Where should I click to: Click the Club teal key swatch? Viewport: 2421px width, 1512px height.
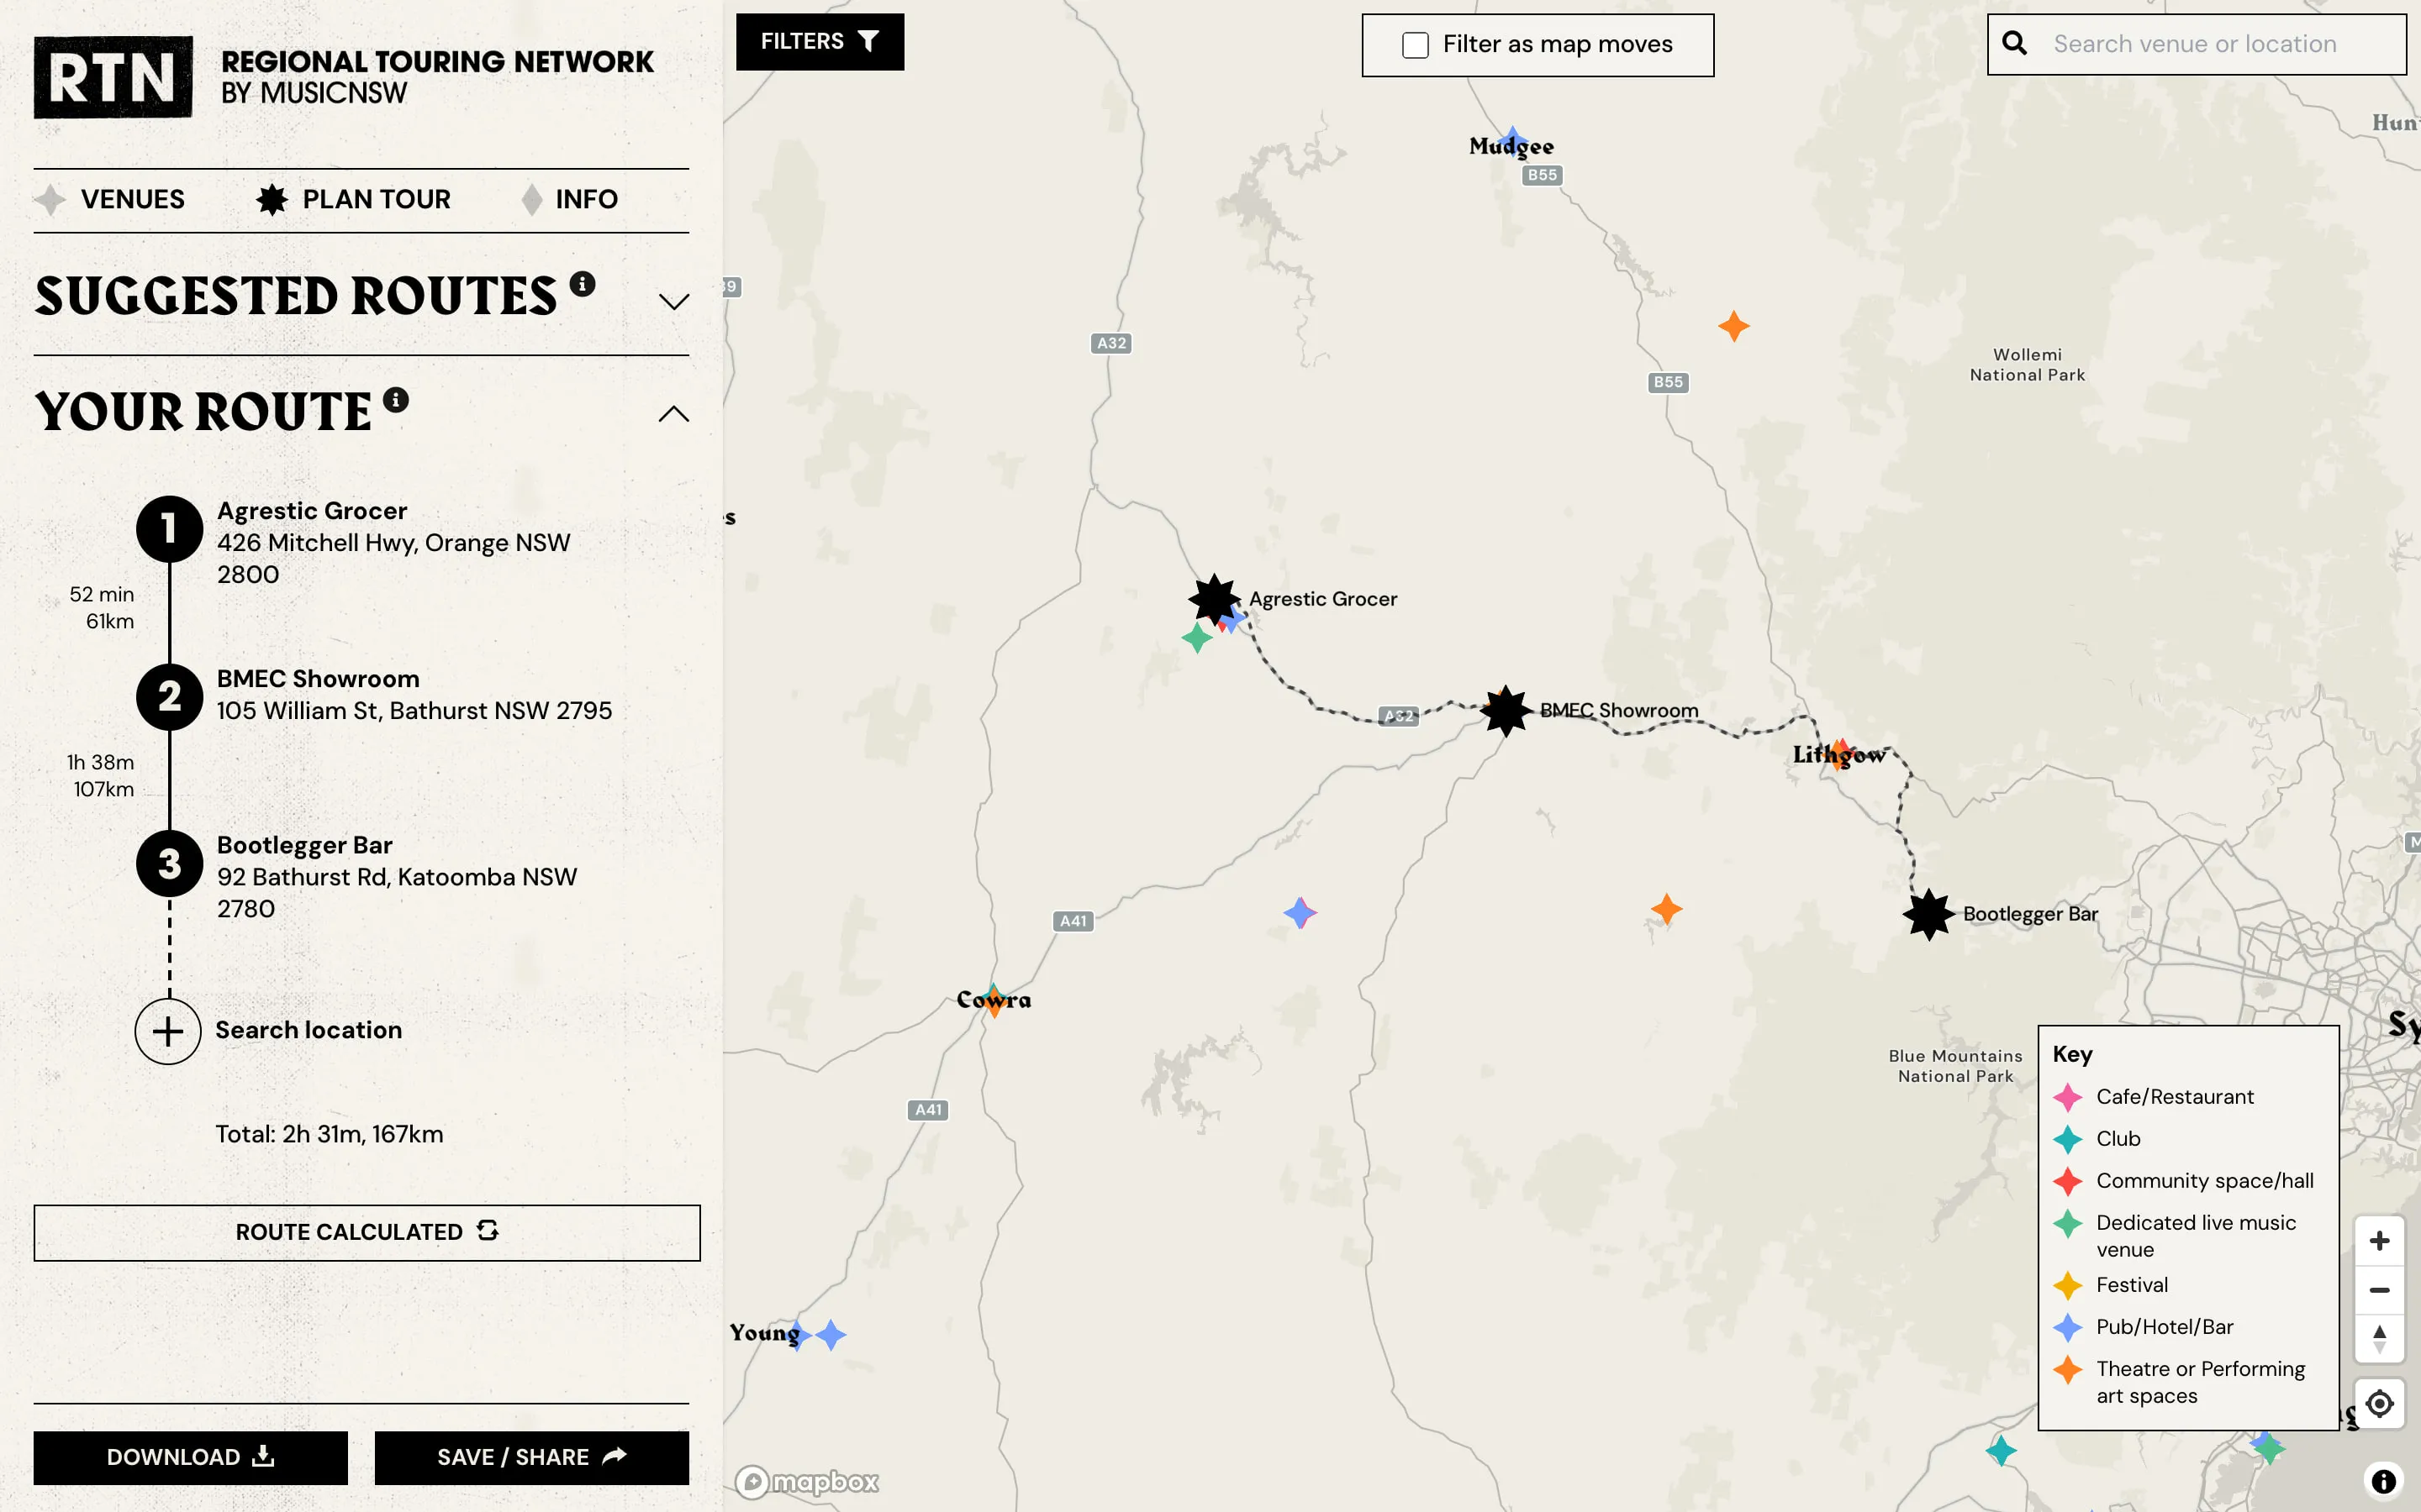click(x=2067, y=1139)
